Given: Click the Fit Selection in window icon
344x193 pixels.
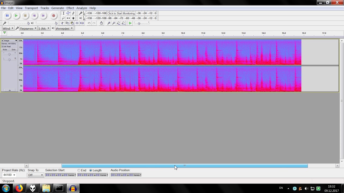Looking at the screenshot, I should point(118,23).
